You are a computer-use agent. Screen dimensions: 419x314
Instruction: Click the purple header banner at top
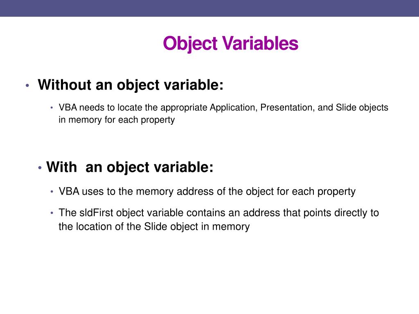tap(209, 8)
